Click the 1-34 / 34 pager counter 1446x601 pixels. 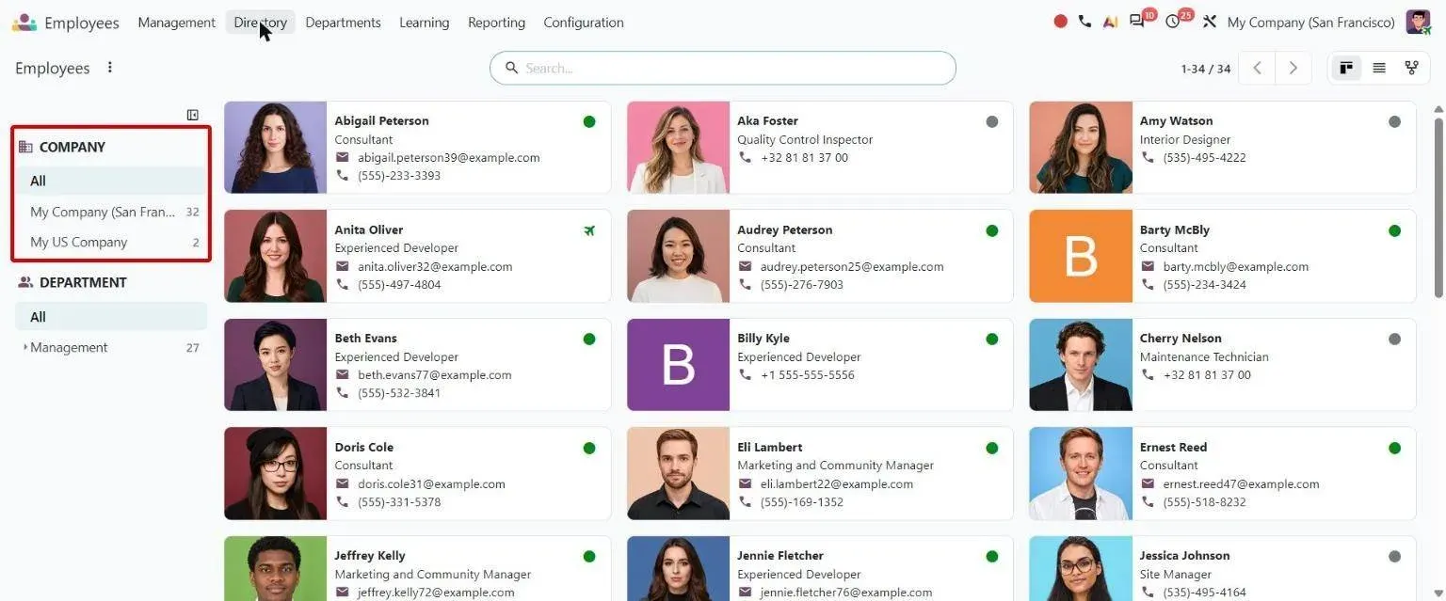pos(1206,69)
